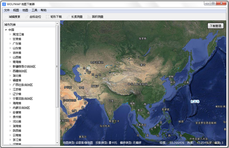
Task: Expand the 西藏自治区 node
Action: click(x=10, y=71)
